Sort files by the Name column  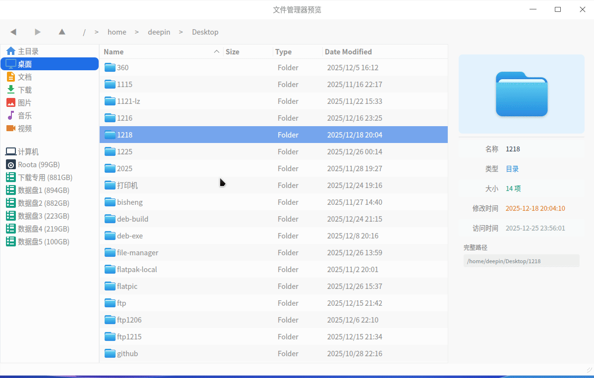click(161, 52)
